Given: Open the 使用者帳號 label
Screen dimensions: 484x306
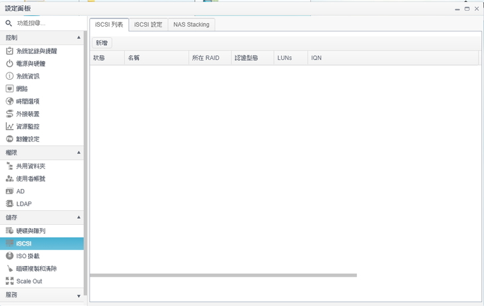Looking at the screenshot, I should click(x=31, y=179).
